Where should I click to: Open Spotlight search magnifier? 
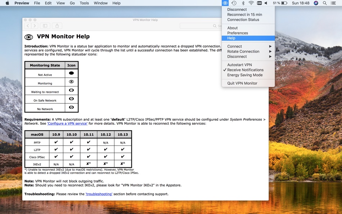(325, 3)
